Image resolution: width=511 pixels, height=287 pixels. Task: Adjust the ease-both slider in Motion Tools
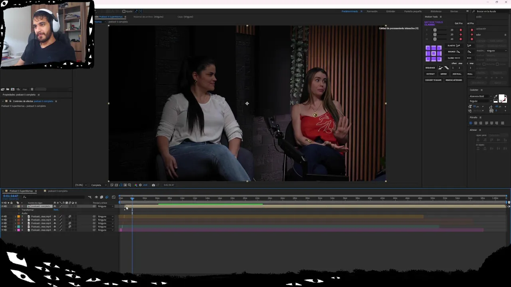(x=435, y=39)
